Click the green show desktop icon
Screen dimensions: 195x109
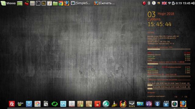click(20, 3)
